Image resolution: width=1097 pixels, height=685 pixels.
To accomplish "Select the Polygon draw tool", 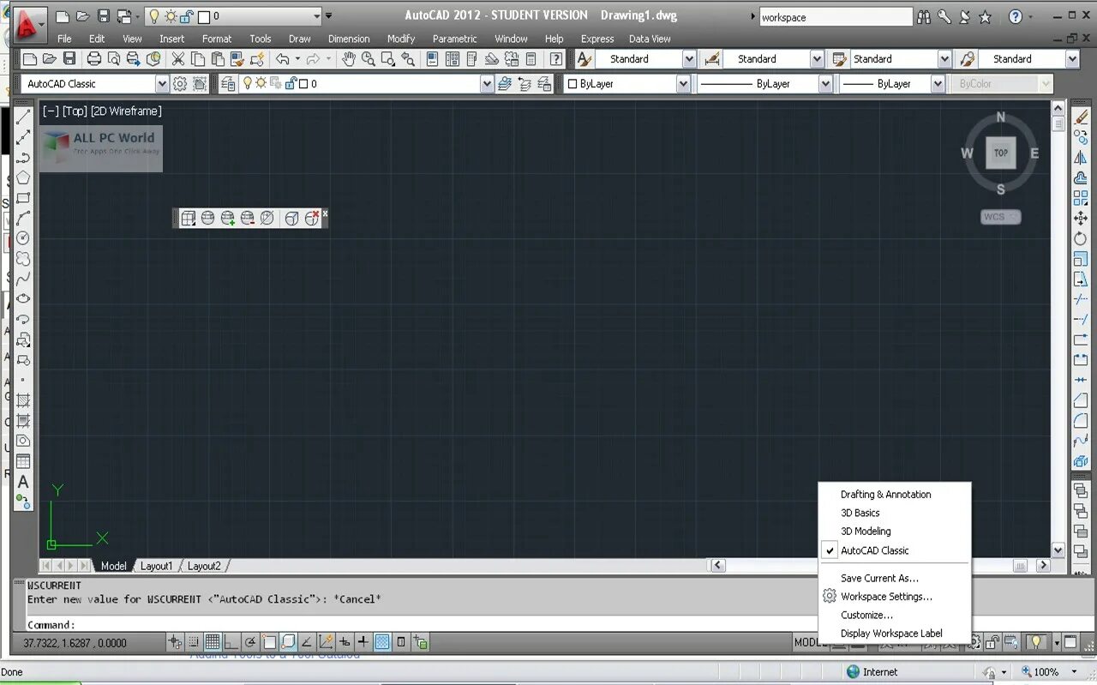I will click(x=24, y=177).
